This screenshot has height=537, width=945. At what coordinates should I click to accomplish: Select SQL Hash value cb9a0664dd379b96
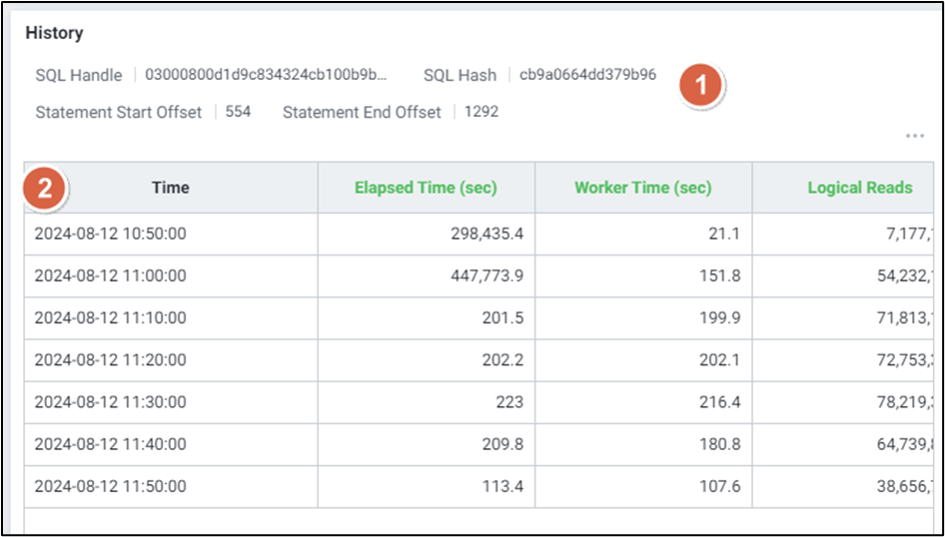pyautogui.click(x=587, y=75)
